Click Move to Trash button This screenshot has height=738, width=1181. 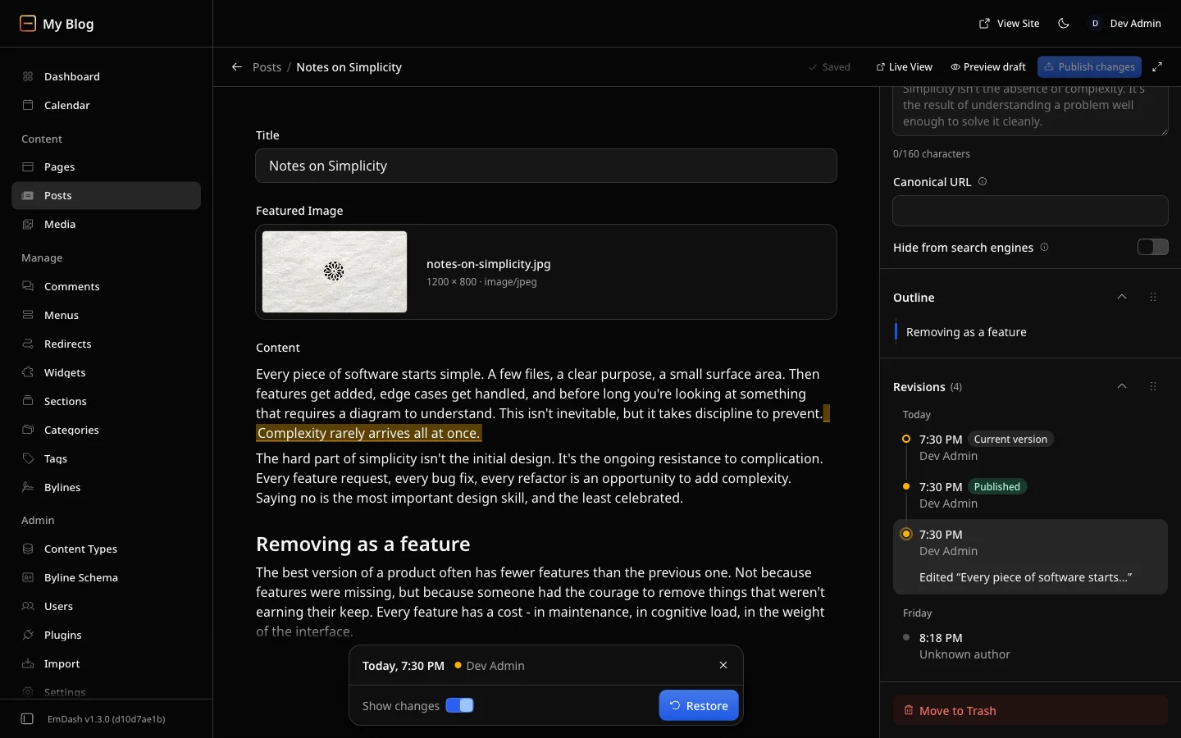click(x=1030, y=711)
